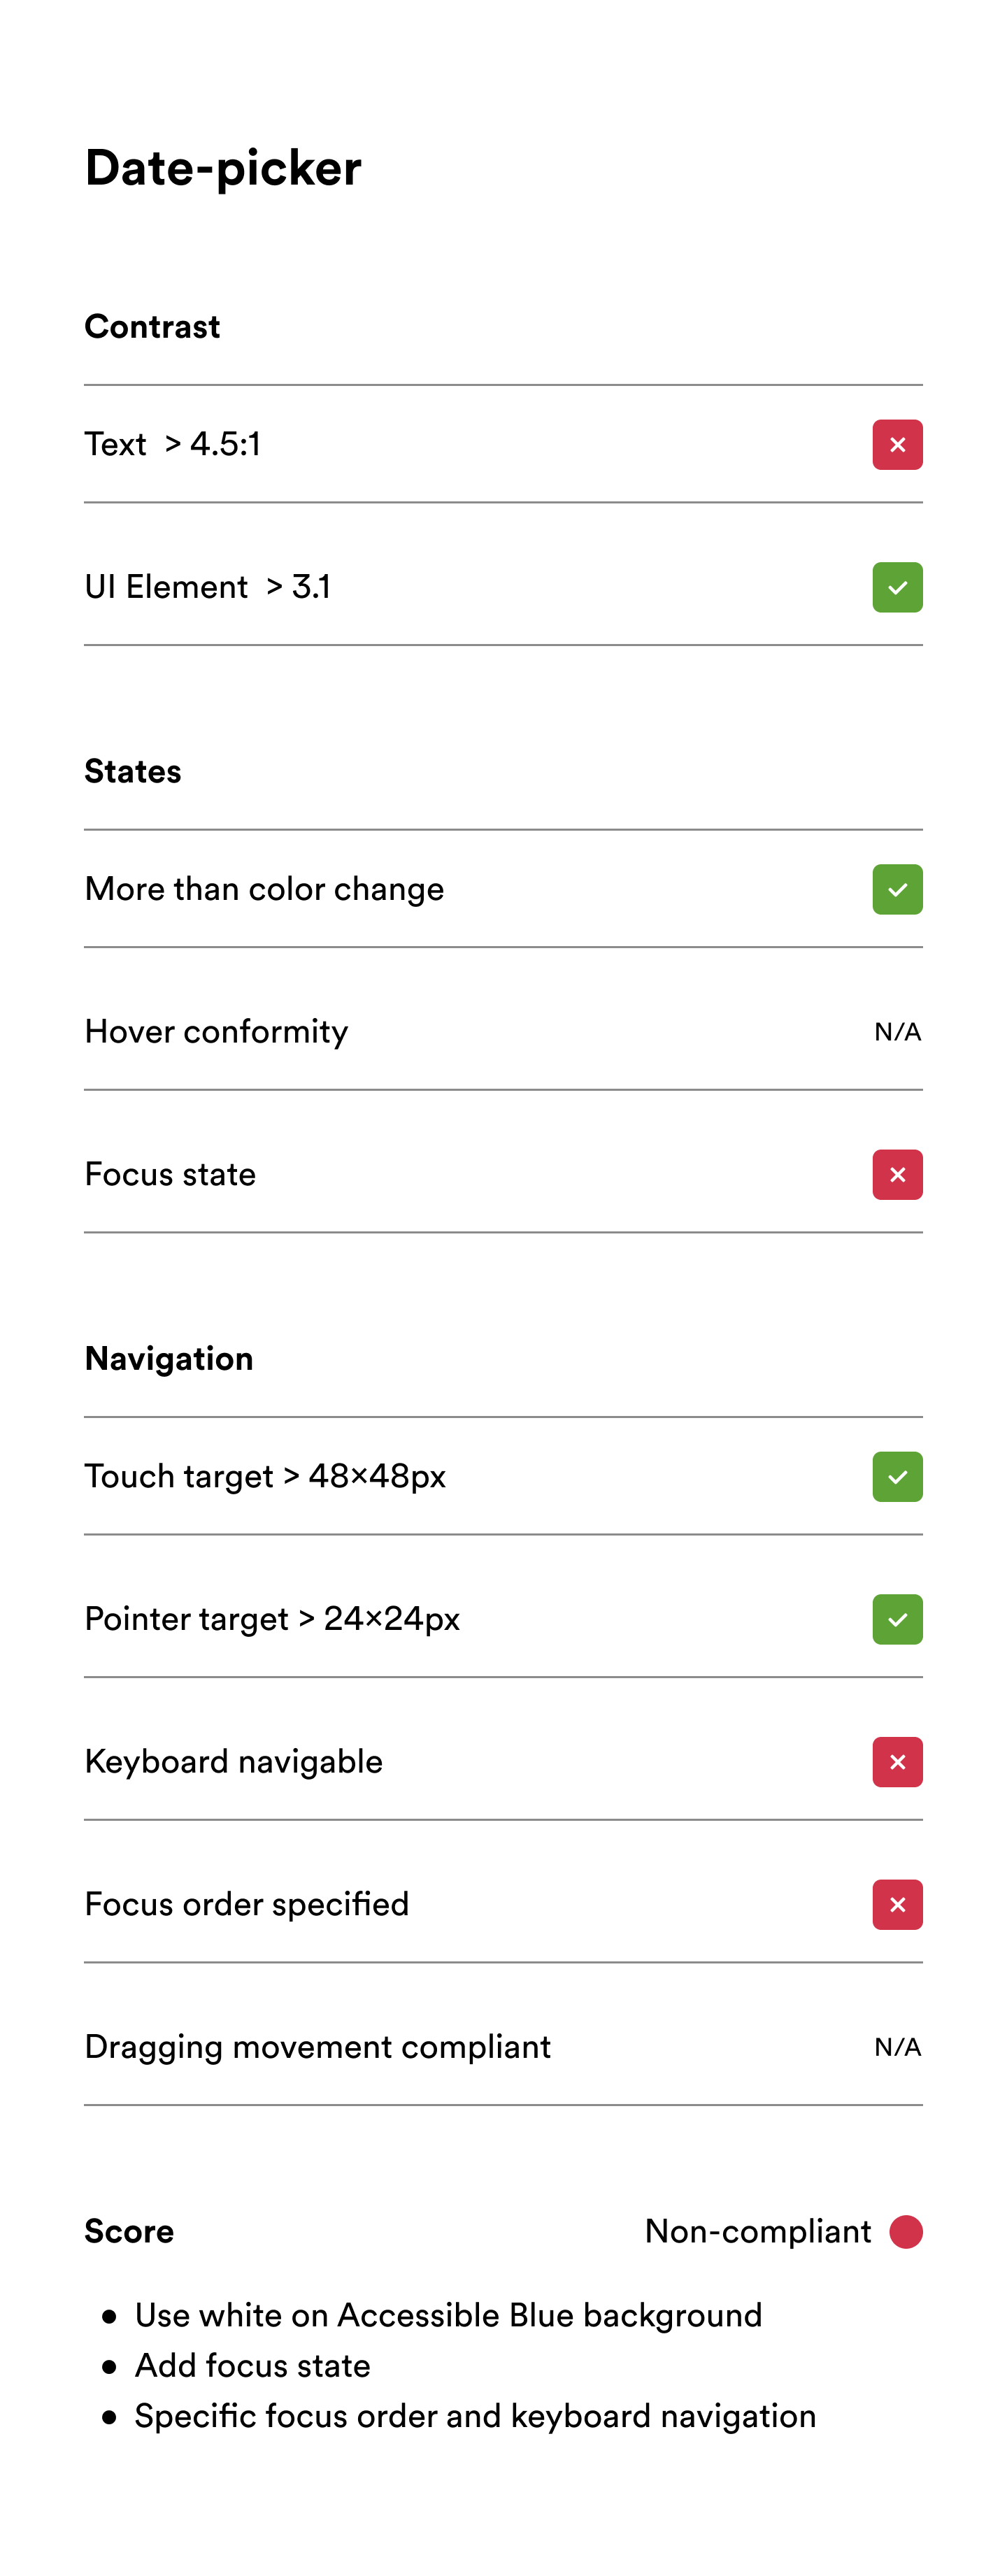The height and width of the screenshot is (2576, 1007).
Task: Click red X icon next to Focus state
Action: [897, 1175]
